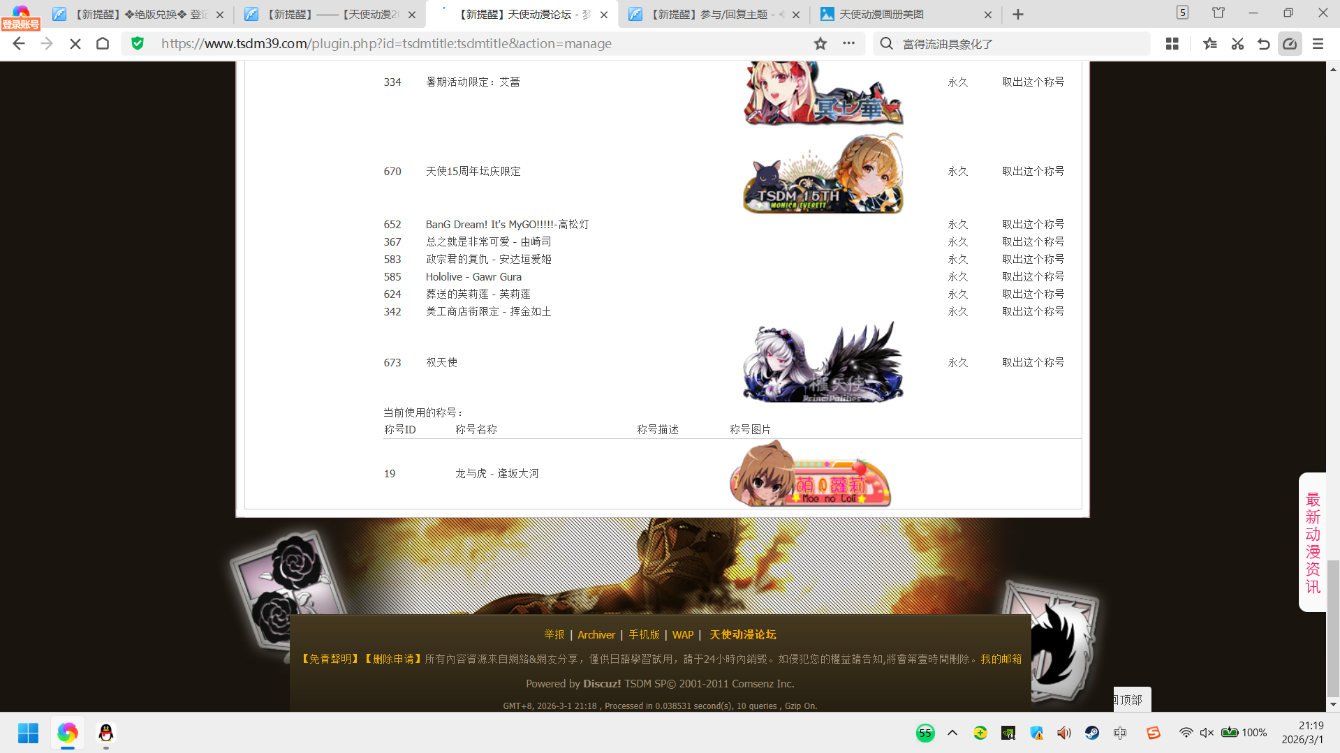Viewport: 1340px width, 753px height.
Task: Open a new browser tab
Action: point(1018,15)
